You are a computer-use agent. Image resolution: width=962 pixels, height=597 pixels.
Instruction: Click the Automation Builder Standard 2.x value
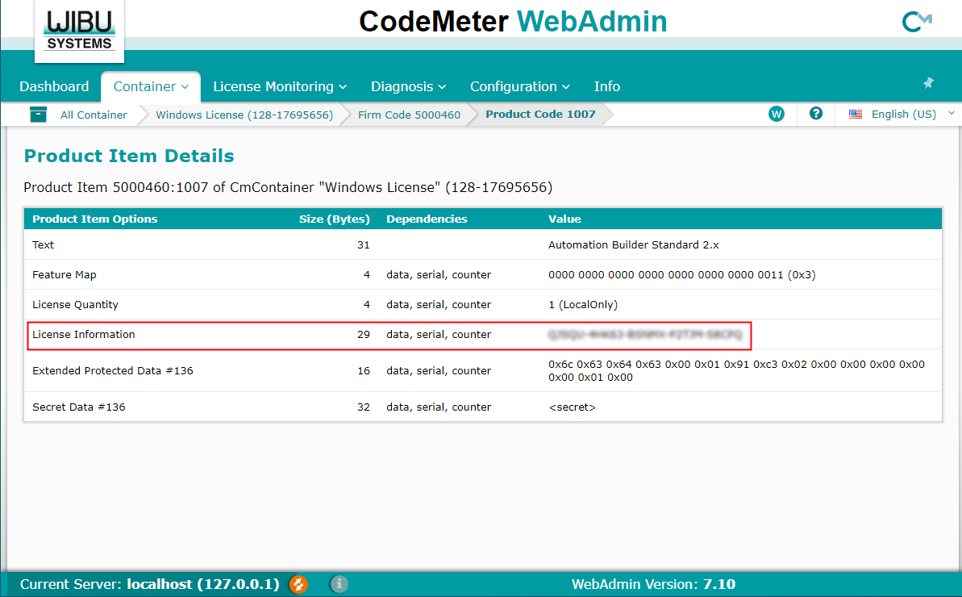[x=633, y=244]
